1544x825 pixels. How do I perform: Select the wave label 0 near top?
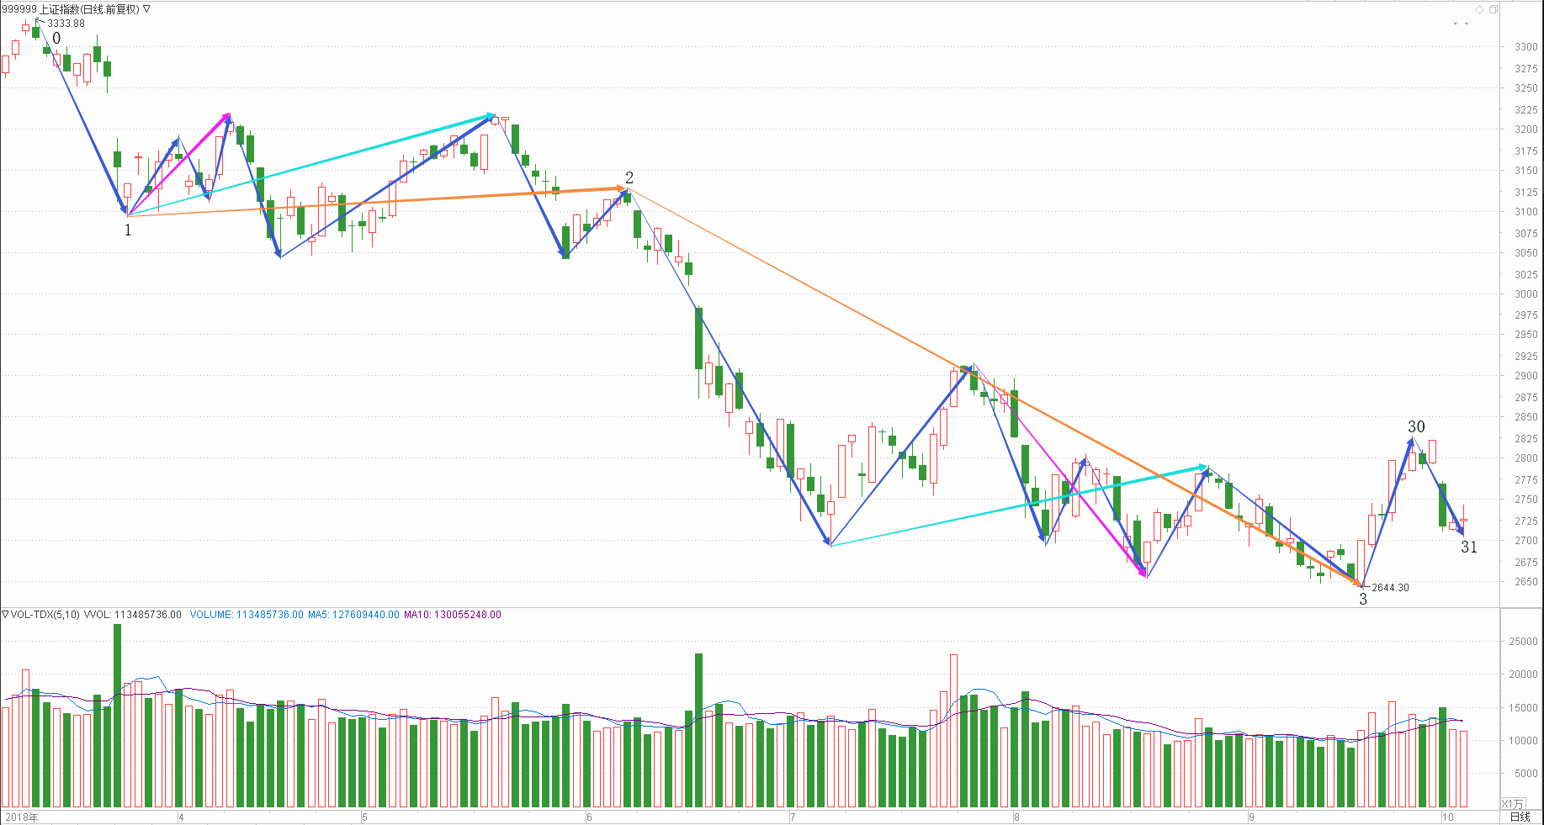click(56, 39)
